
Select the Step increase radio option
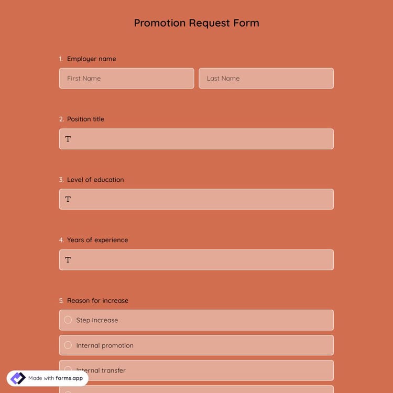[x=68, y=320]
